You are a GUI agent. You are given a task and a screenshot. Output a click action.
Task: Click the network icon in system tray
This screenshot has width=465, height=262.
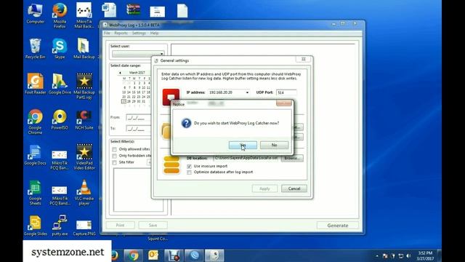tap(400, 255)
